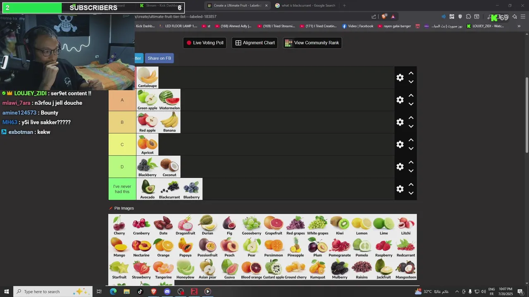Viewport: 529px width, 297px height.
Task: Open settings gear for tier A row
Action: (400, 100)
